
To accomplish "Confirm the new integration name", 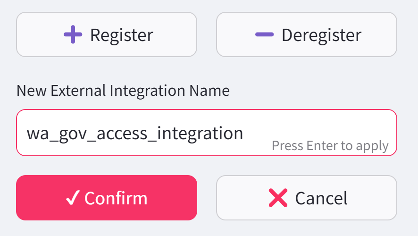I will coord(107,198).
